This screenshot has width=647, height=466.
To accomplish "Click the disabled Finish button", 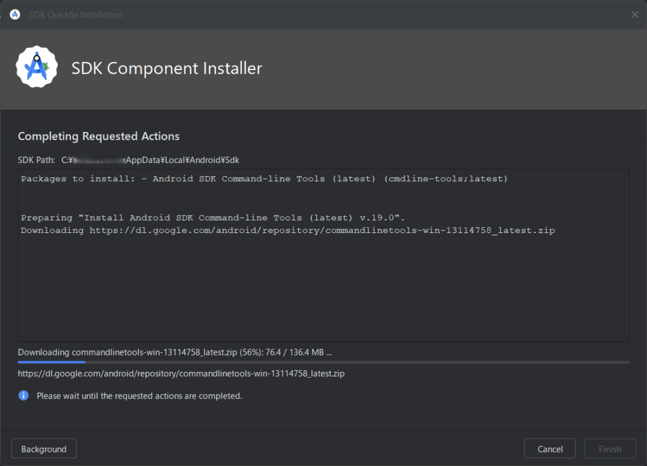I will tap(610, 449).
